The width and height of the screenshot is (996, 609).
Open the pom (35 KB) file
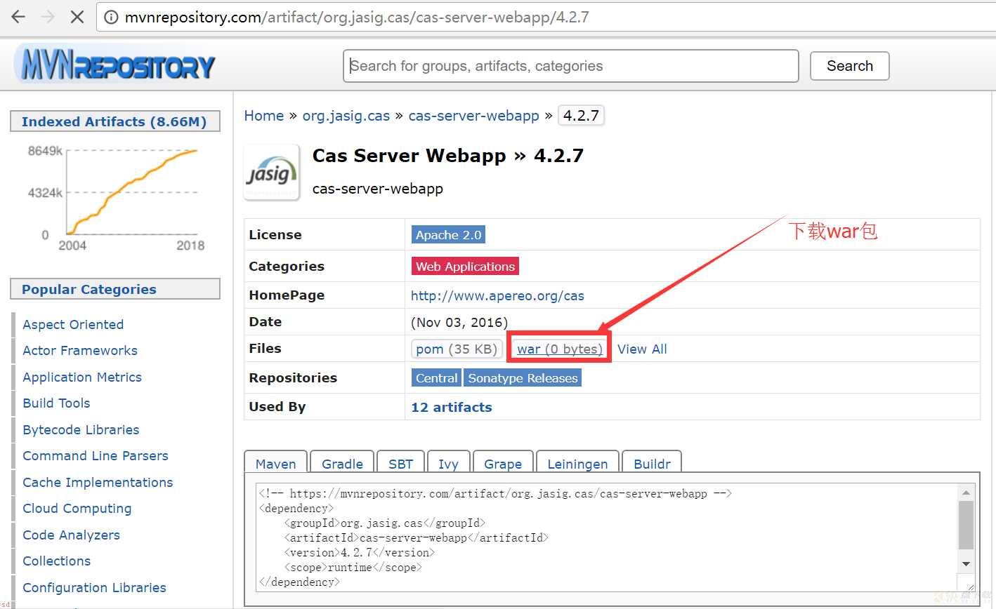tap(457, 349)
